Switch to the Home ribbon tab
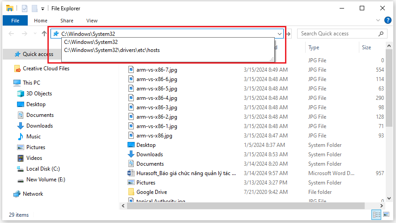 (41, 21)
